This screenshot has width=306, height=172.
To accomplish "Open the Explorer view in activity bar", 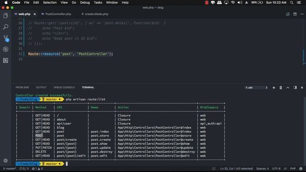I will [x=5, y=16].
